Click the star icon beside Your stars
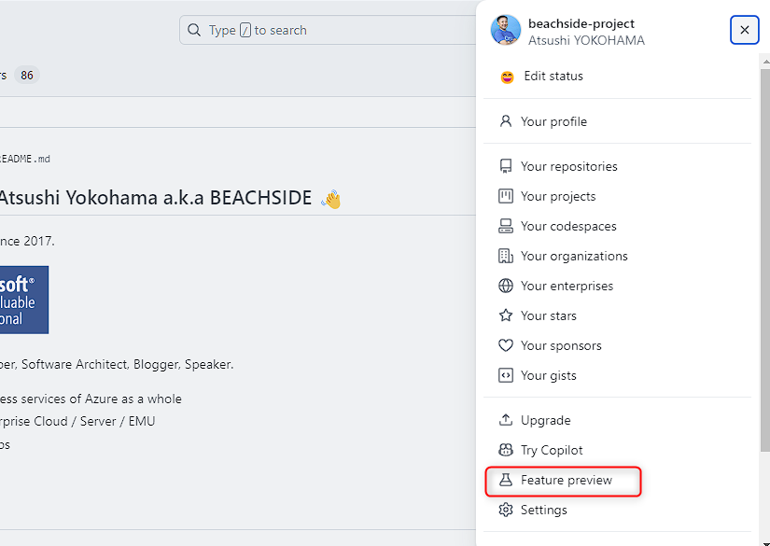The width and height of the screenshot is (770, 546). 505,315
